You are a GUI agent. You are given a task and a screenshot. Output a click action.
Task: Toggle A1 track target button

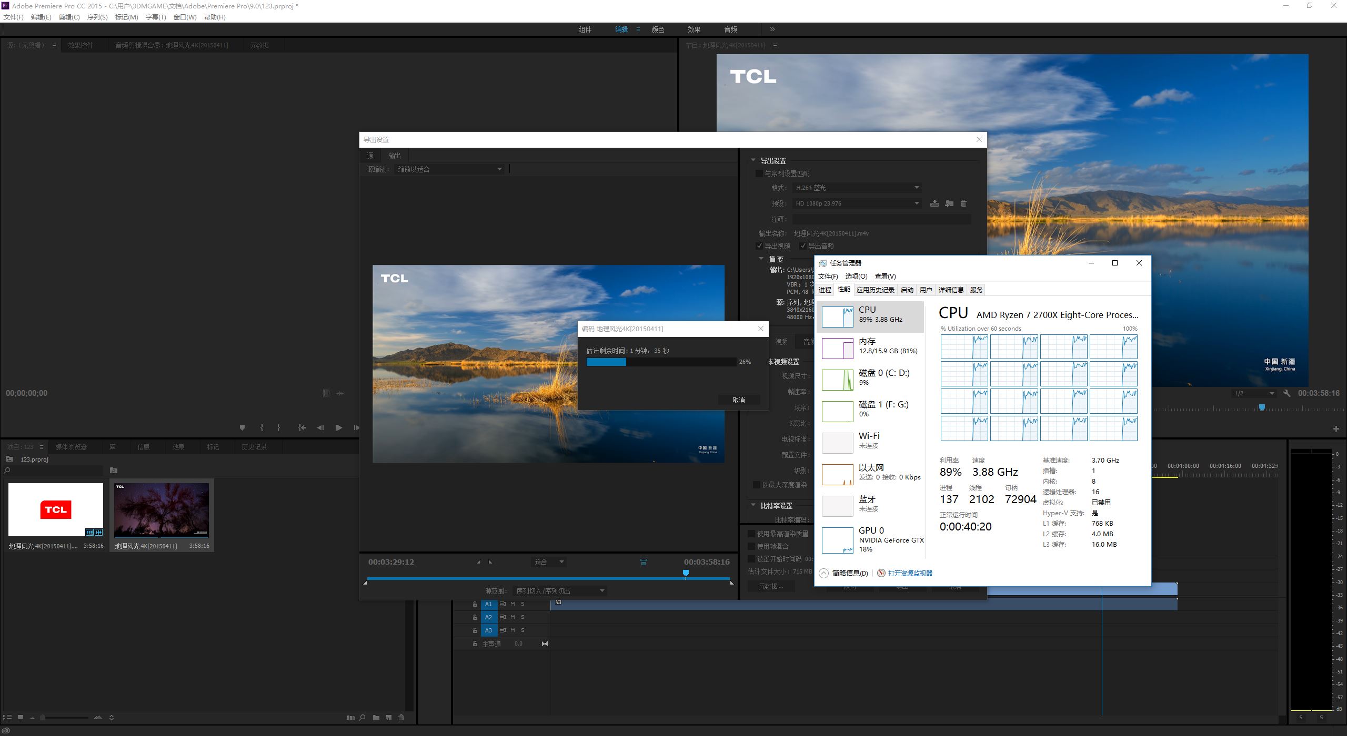pyautogui.click(x=489, y=604)
